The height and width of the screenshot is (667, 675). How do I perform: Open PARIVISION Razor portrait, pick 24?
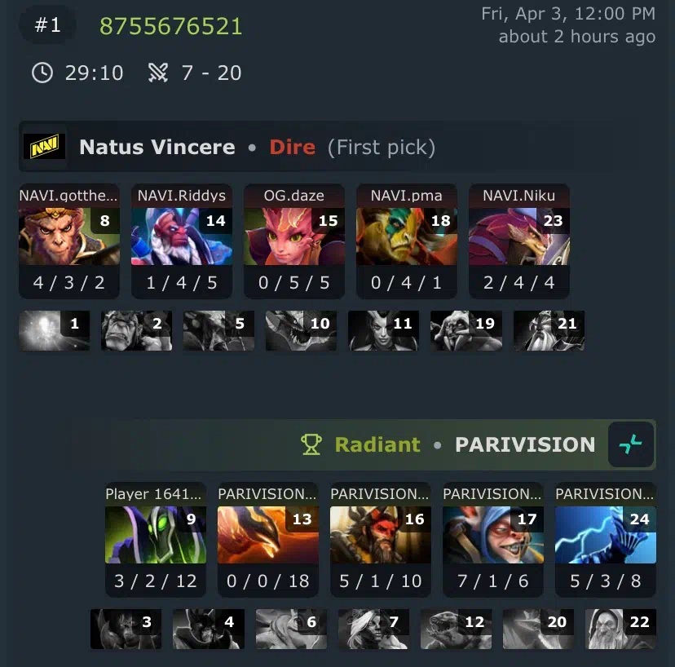point(606,535)
